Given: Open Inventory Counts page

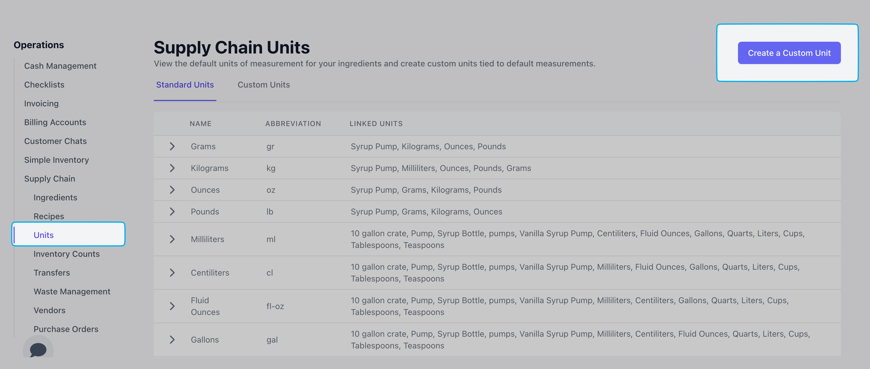Looking at the screenshot, I should (x=66, y=254).
